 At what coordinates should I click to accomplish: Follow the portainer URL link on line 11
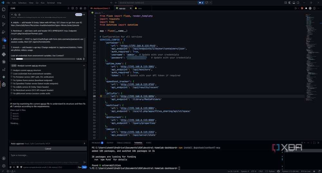[x=138, y=46]
